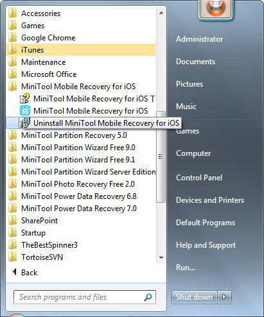This screenshot has width=264, height=317.
Task: Expand the highlighted iTunes folder label
Action: 33,50
